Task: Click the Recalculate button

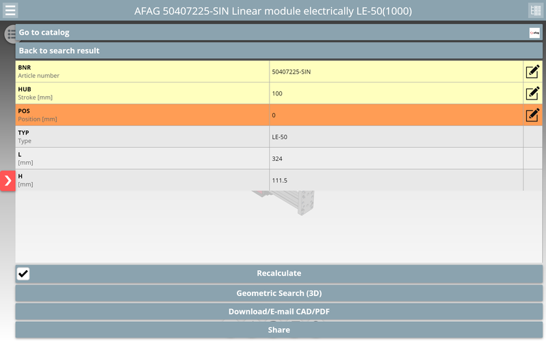Action: (x=279, y=273)
